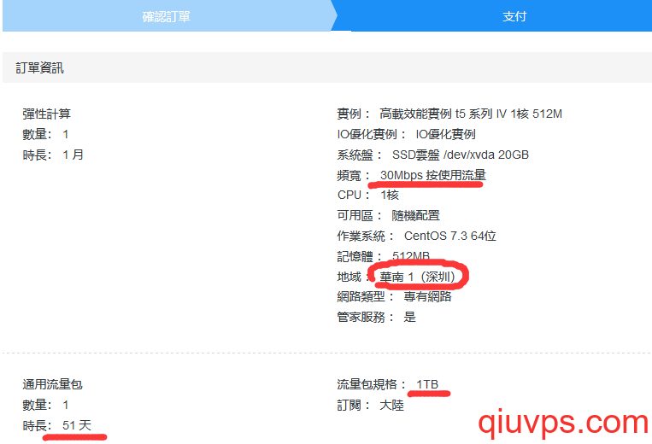The height and width of the screenshot is (444, 652).
Task: Select the SSD雲盤 /dev/xvda 20GB value
Action: [x=461, y=155]
